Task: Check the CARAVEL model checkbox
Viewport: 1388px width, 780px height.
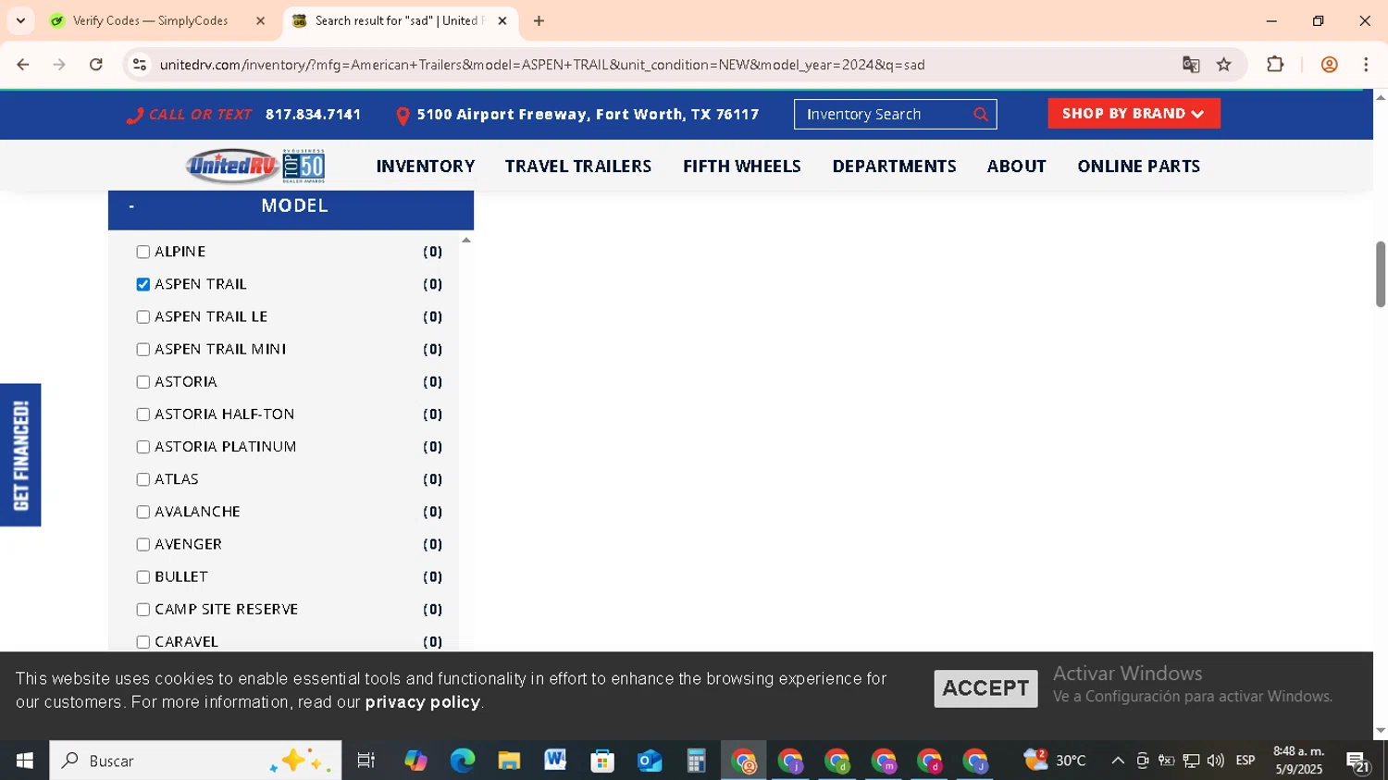Action: [143, 642]
